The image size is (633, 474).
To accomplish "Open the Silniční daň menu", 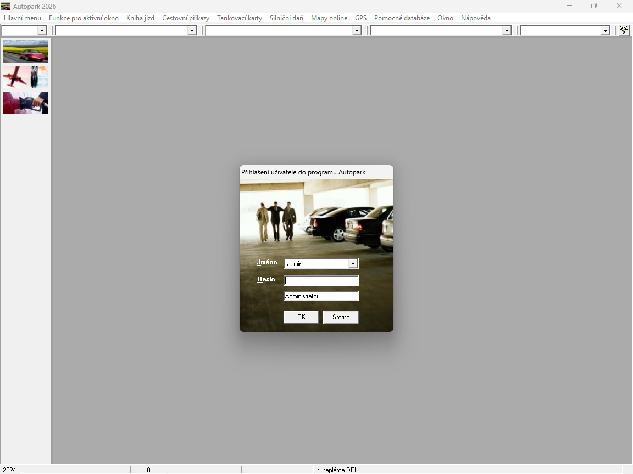I will (x=286, y=18).
